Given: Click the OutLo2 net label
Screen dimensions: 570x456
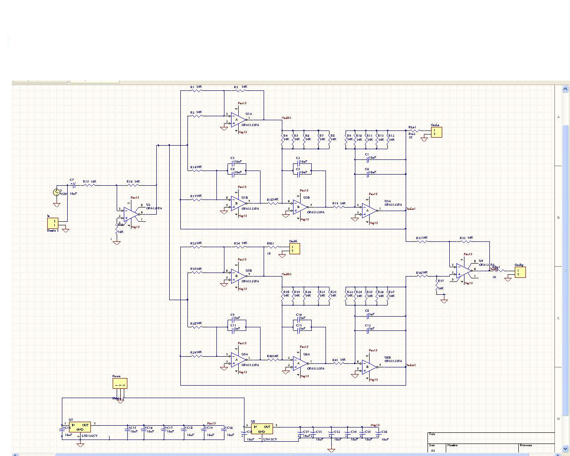Looking at the screenshot, I should pyautogui.click(x=410, y=365).
